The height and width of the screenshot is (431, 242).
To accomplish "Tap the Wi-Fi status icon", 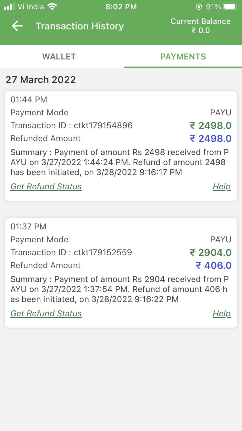I will pyautogui.click(x=52, y=6).
